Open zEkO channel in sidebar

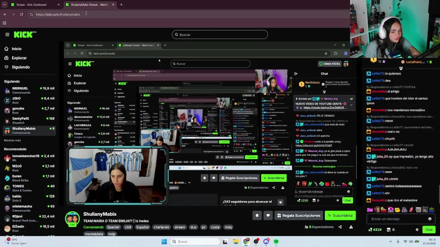[x=29, y=100]
